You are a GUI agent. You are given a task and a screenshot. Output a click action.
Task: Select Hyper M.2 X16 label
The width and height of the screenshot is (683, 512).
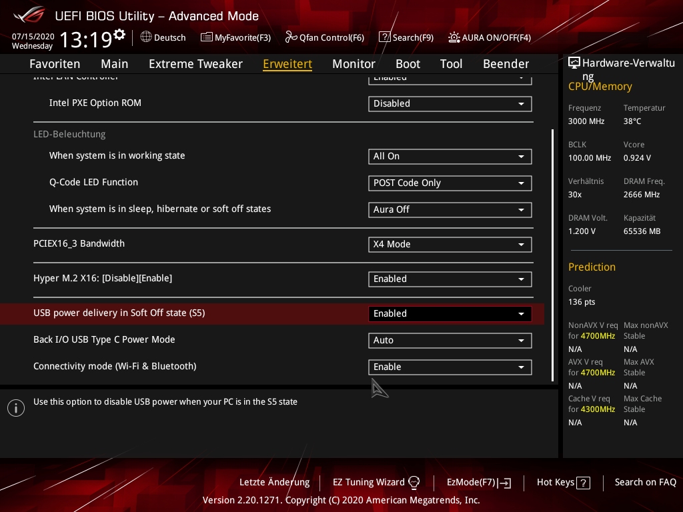point(102,278)
